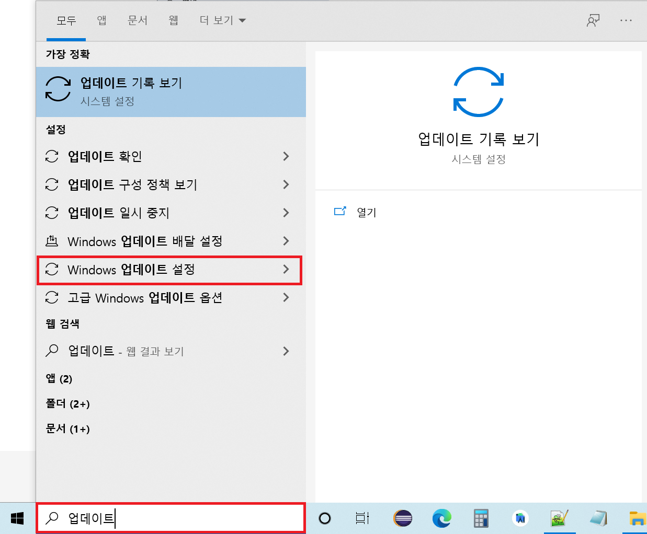Expand the 더 보기 filter dropdown

pos(222,20)
